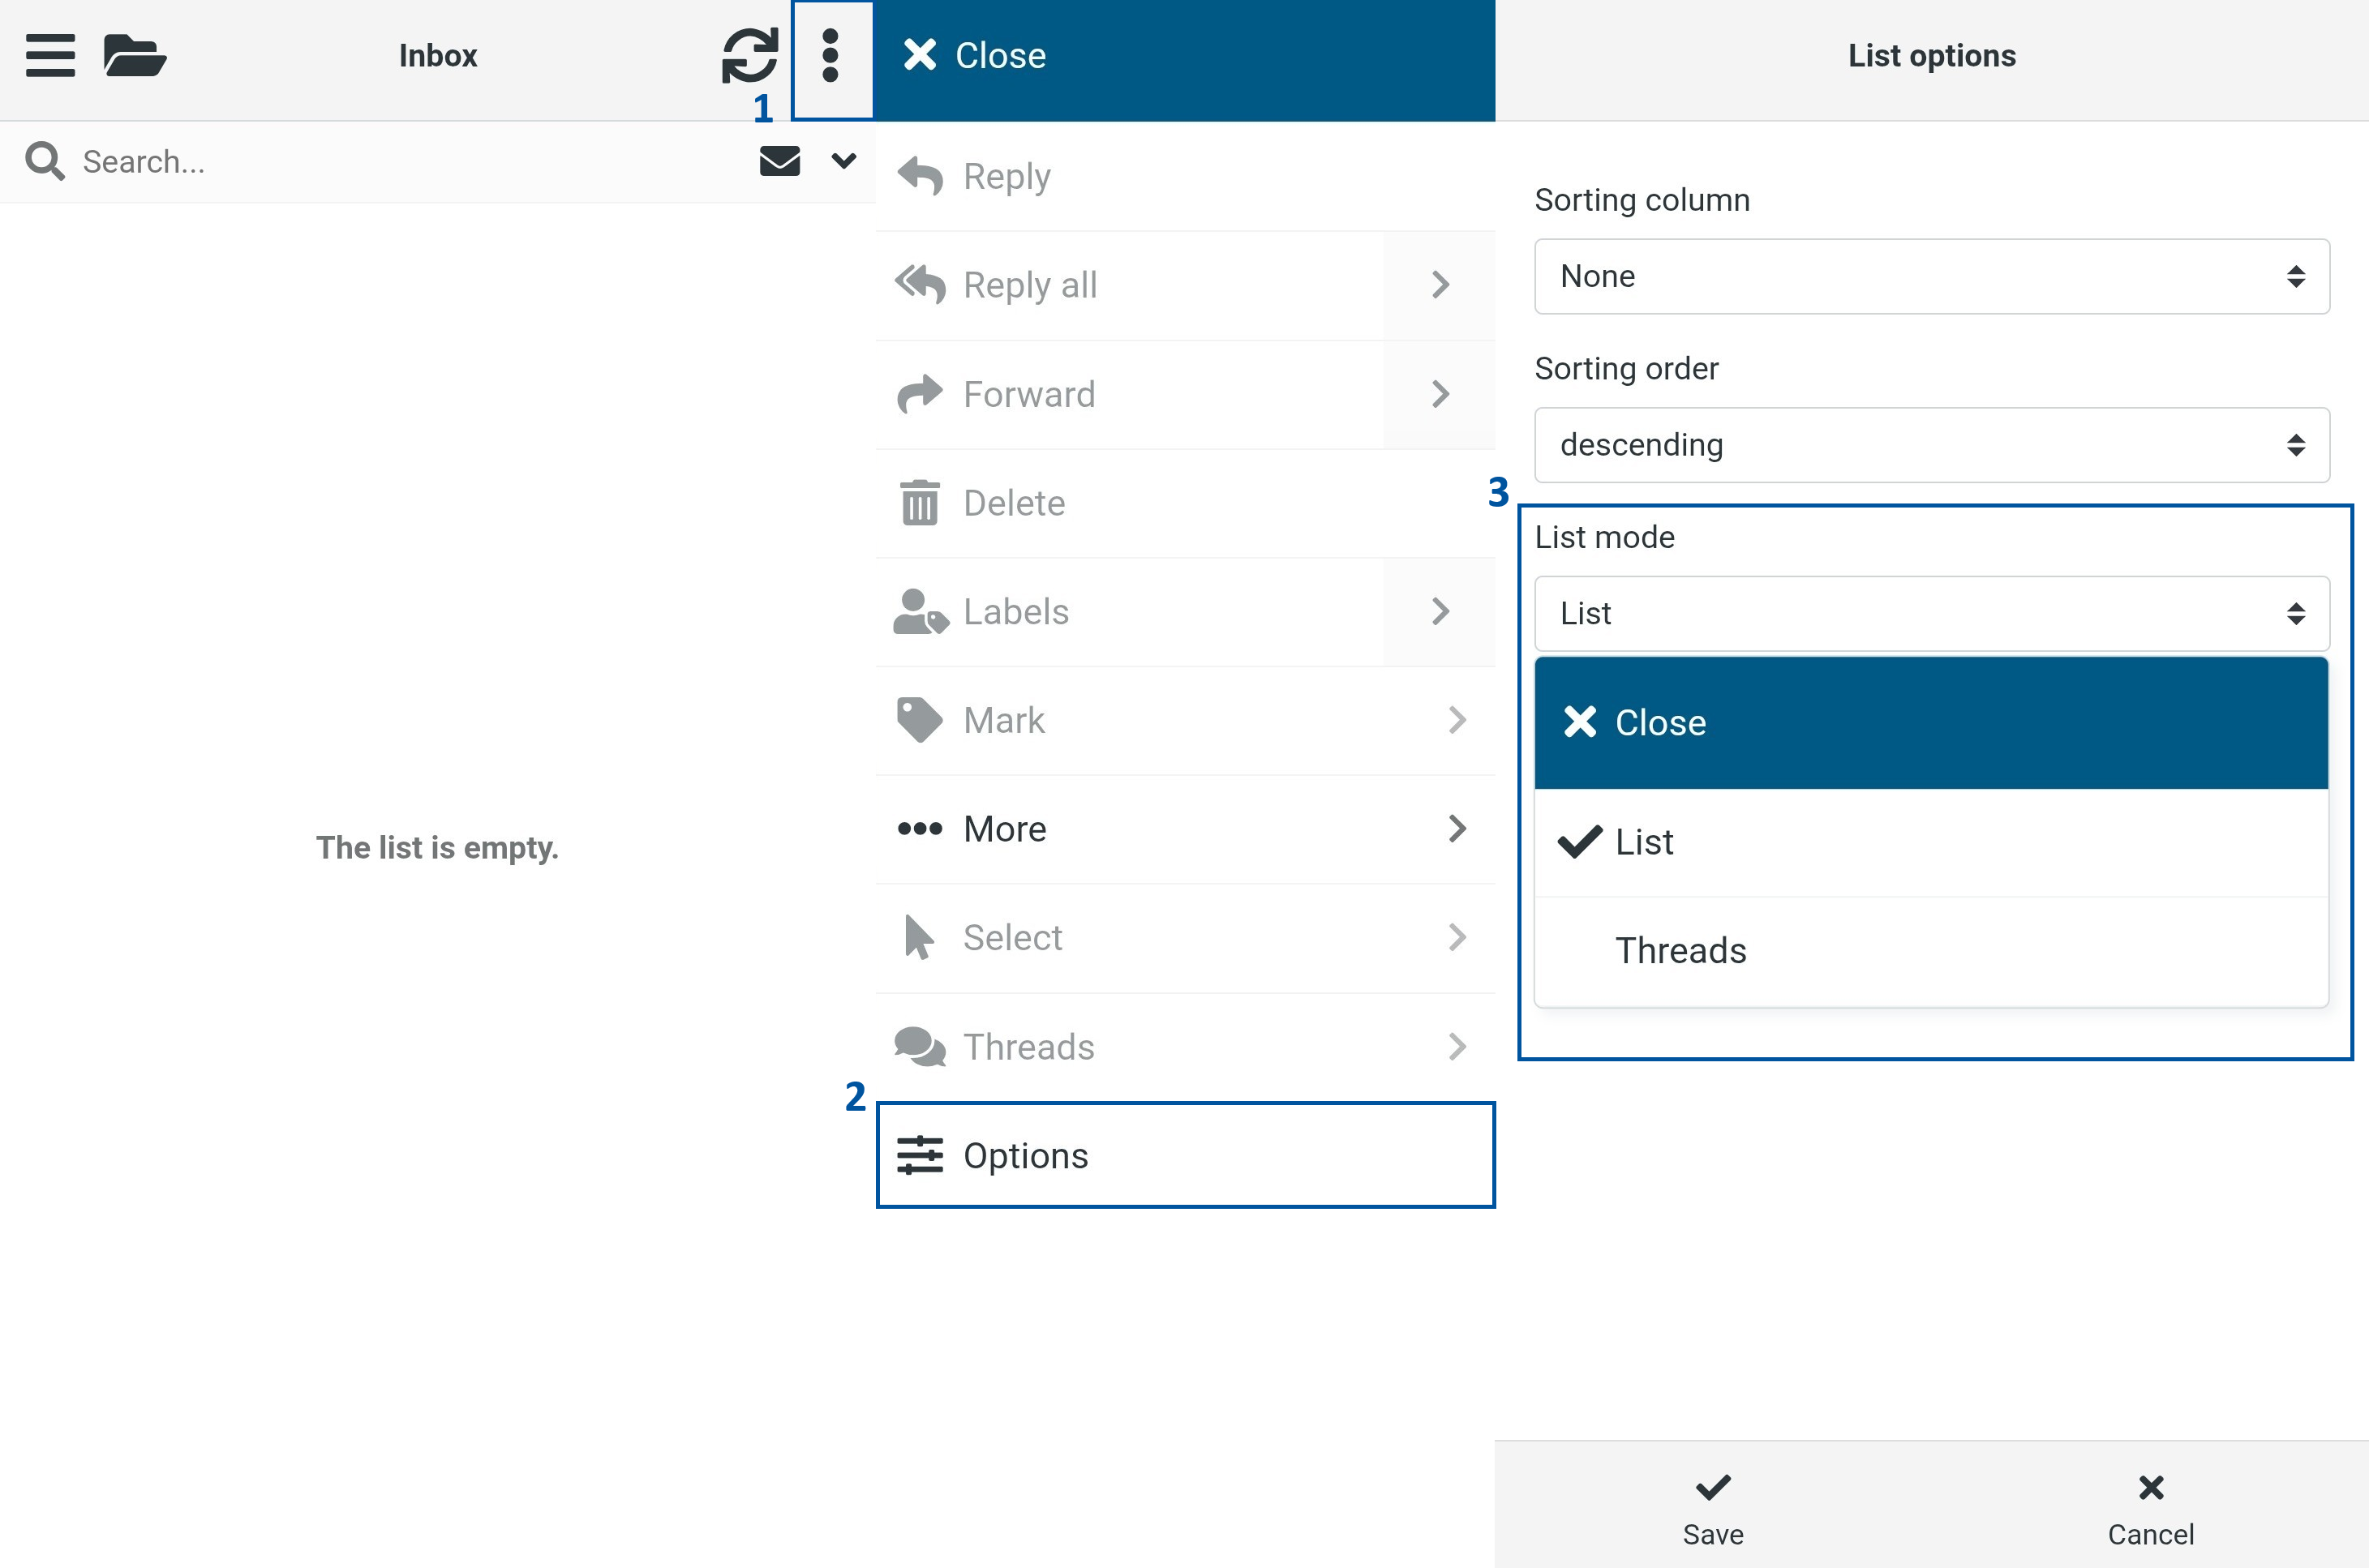Viewport: 2369px width, 1568px height.
Task: Open the three-dot more actions menu
Action: tap(830, 56)
